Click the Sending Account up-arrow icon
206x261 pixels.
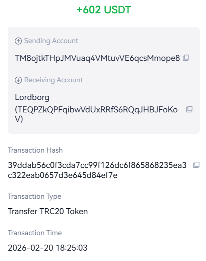(18, 41)
